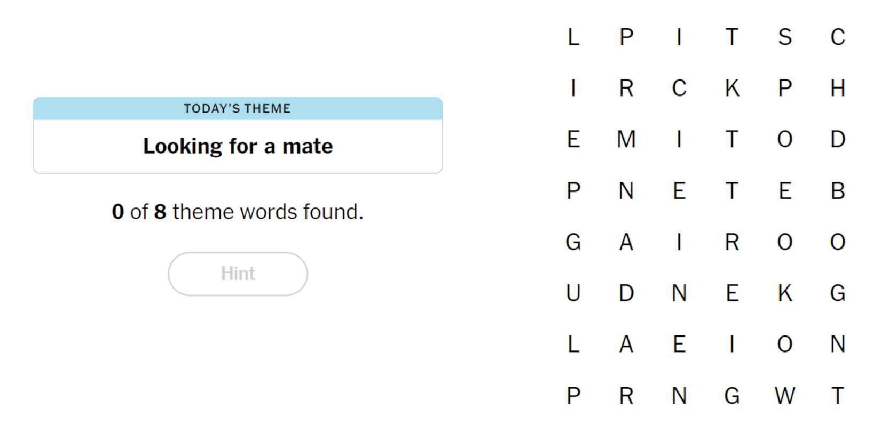Select the R in the fifth row
Screen dimensions: 881x440
731,242
